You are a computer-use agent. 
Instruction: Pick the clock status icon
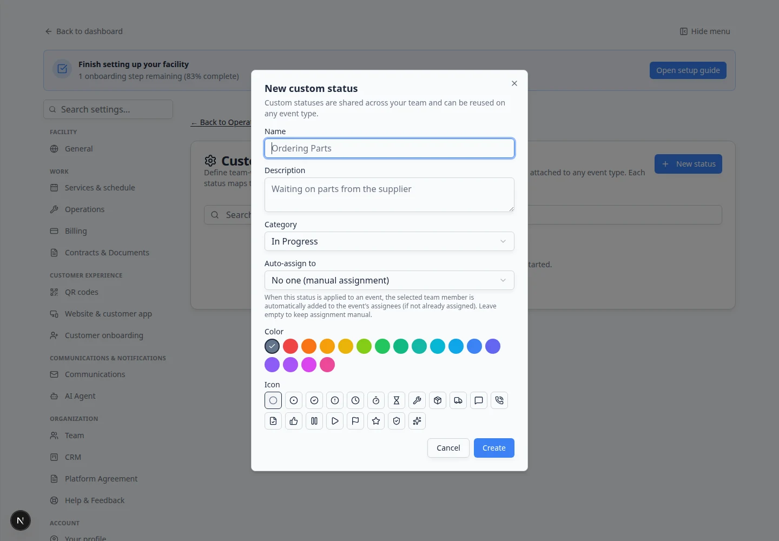click(355, 400)
